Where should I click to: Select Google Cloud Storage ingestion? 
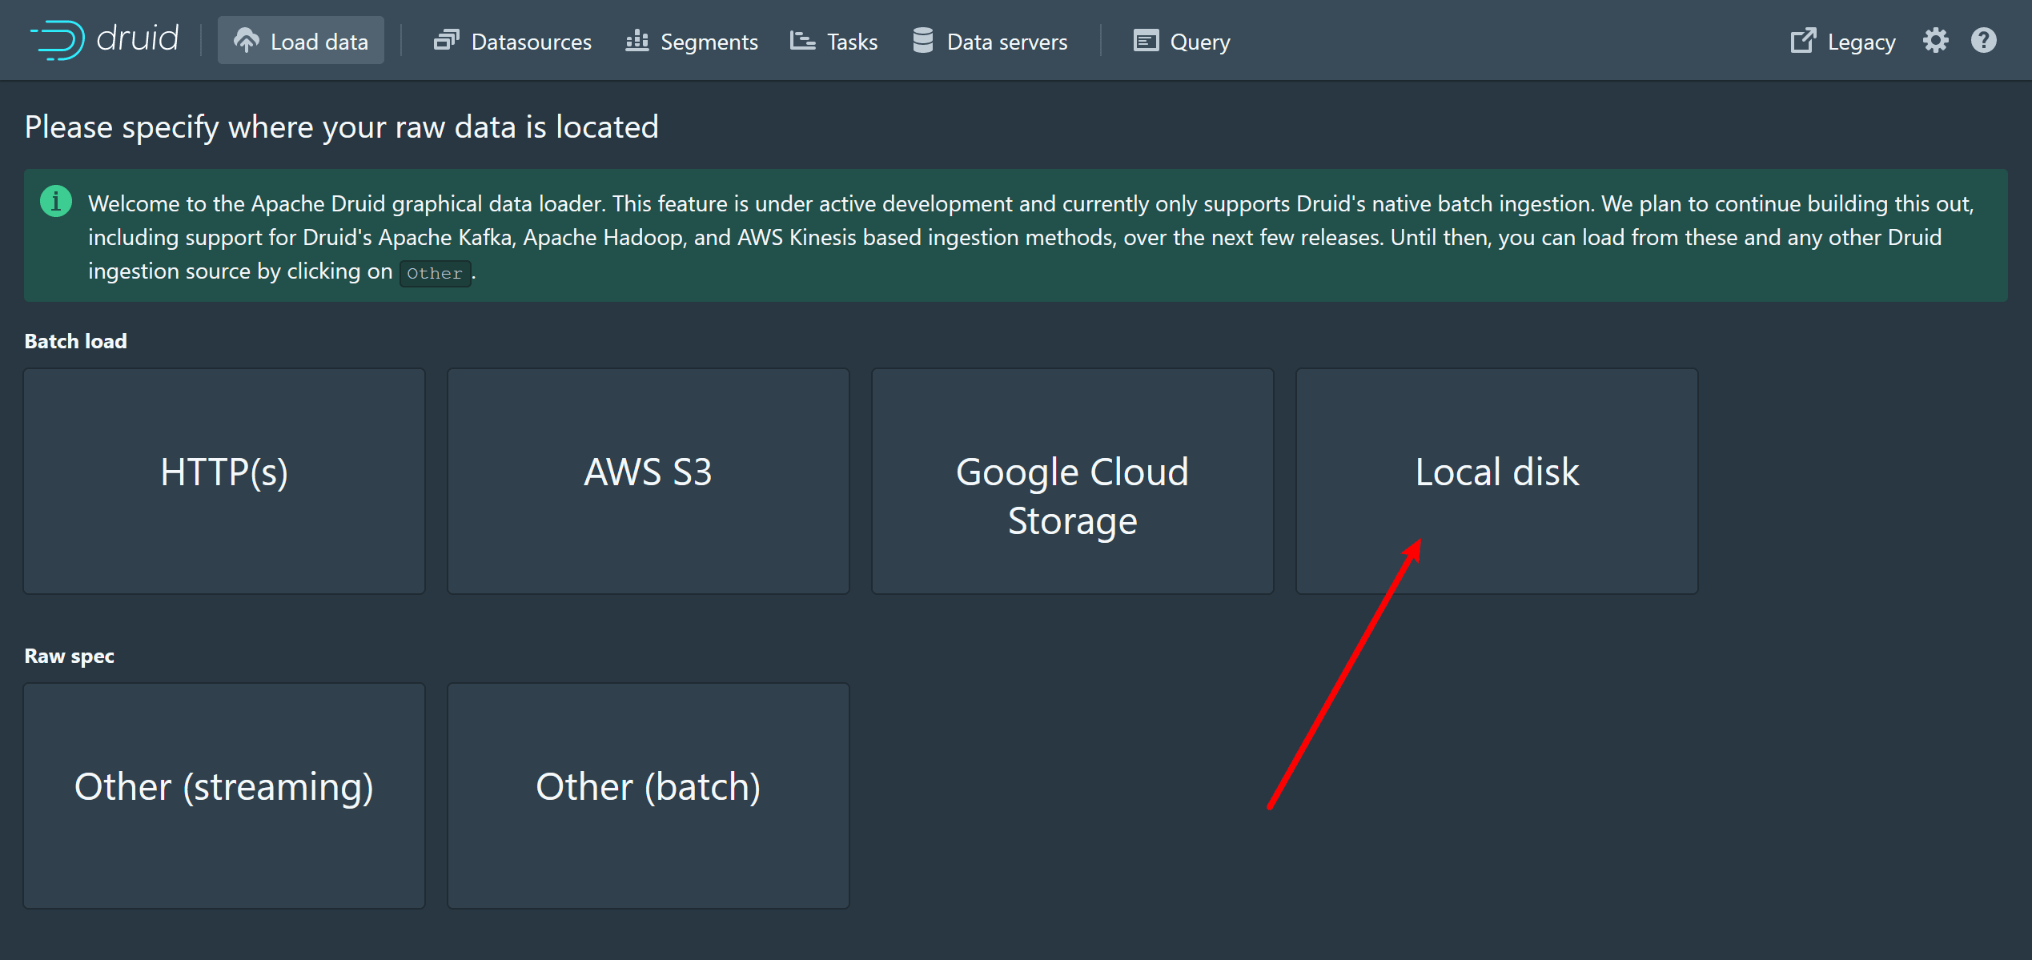(1072, 480)
